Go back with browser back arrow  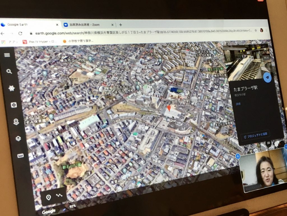[2, 33]
